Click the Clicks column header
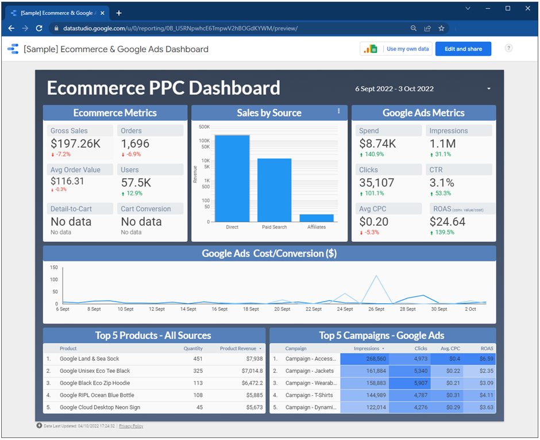This screenshot has height=440, width=540. (x=421, y=349)
